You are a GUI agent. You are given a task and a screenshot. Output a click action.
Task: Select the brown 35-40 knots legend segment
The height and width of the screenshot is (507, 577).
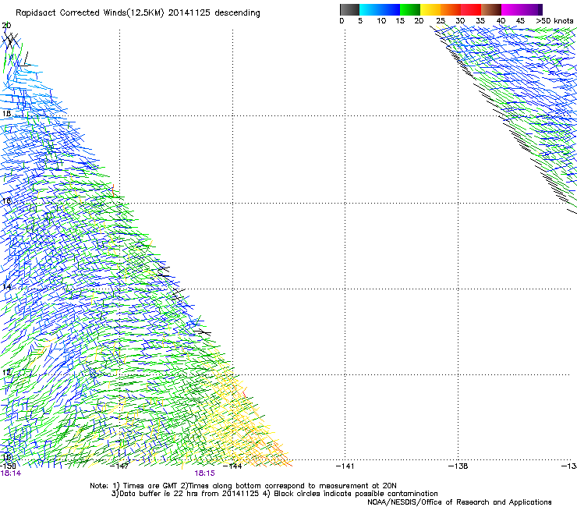[491, 9]
